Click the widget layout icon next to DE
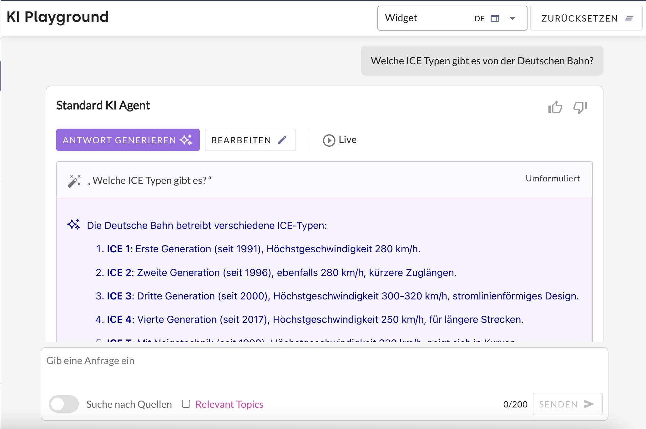Image resolution: width=646 pixels, height=429 pixels. click(495, 18)
